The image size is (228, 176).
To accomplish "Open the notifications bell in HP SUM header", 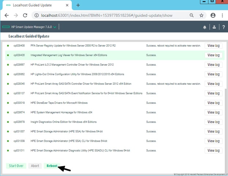I will pos(205,27).
